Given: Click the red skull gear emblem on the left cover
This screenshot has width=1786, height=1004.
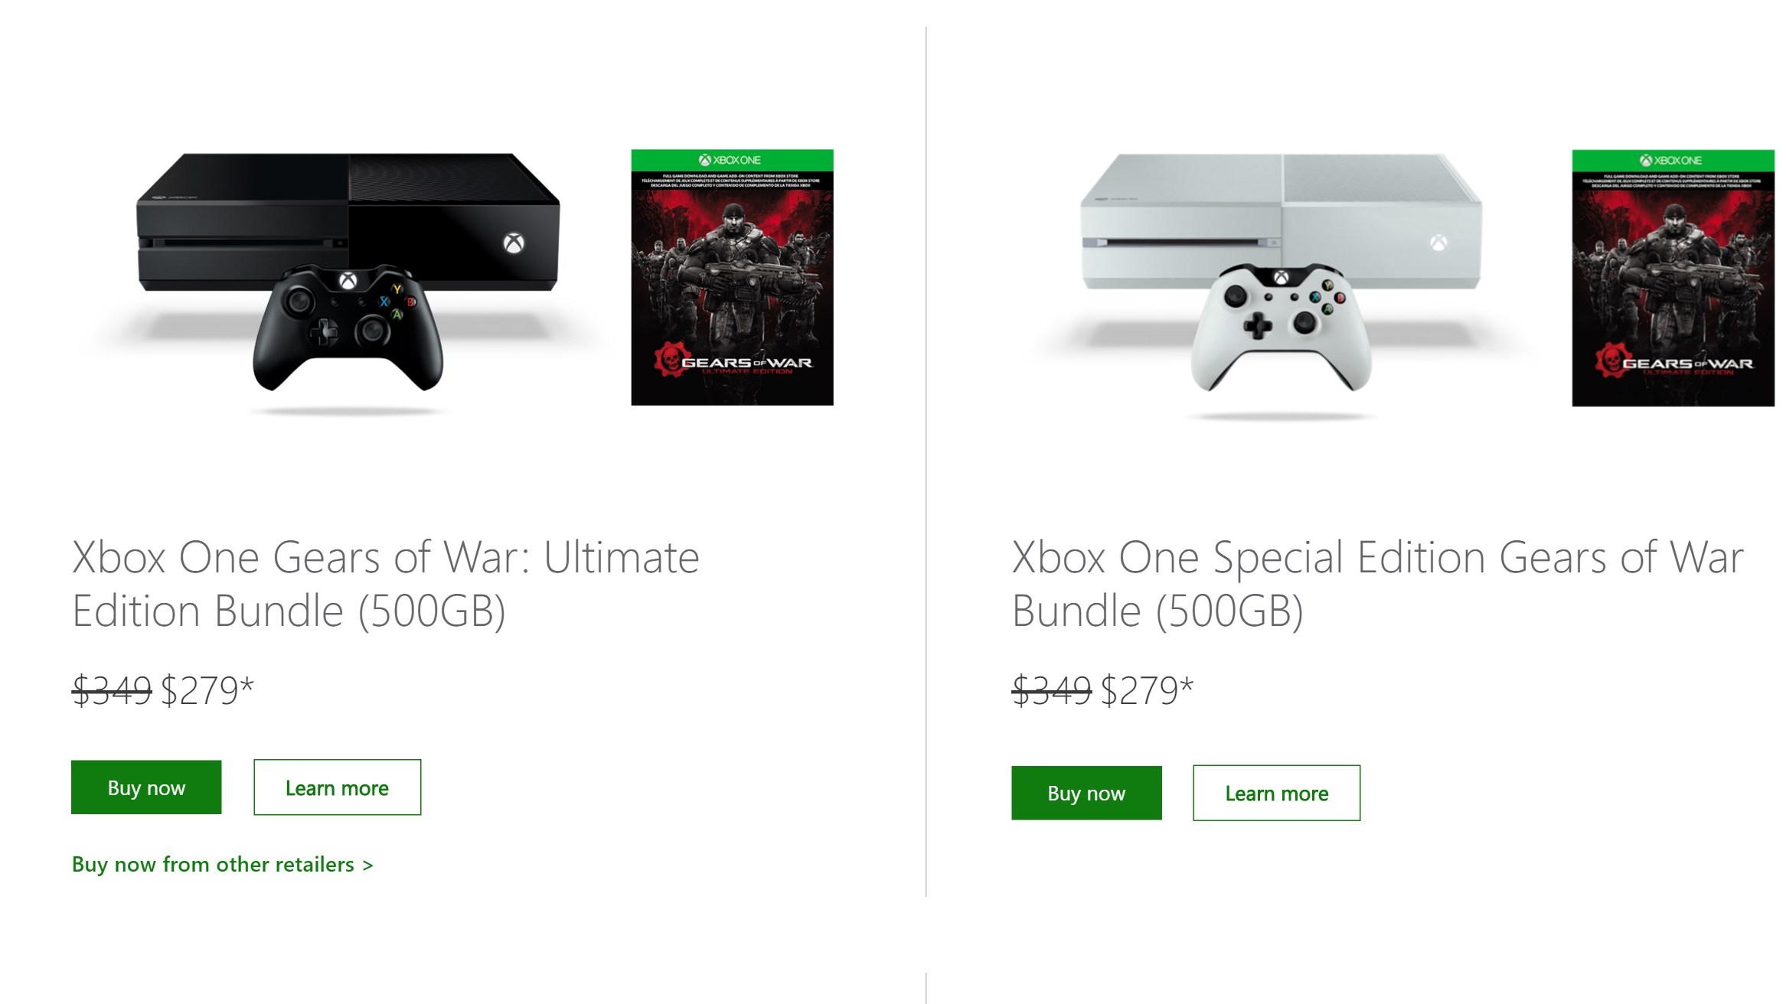Looking at the screenshot, I should point(669,358).
